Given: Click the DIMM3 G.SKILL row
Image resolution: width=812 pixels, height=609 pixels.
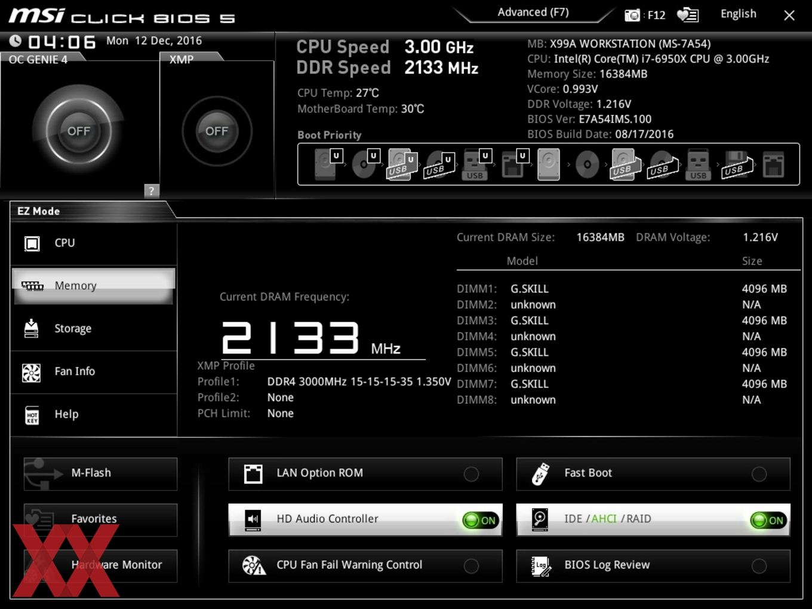Looking at the screenshot, I should (x=622, y=321).
